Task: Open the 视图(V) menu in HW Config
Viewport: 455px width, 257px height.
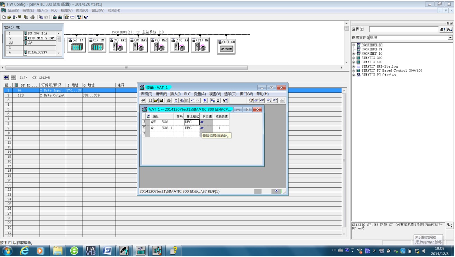Action: click(x=67, y=10)
